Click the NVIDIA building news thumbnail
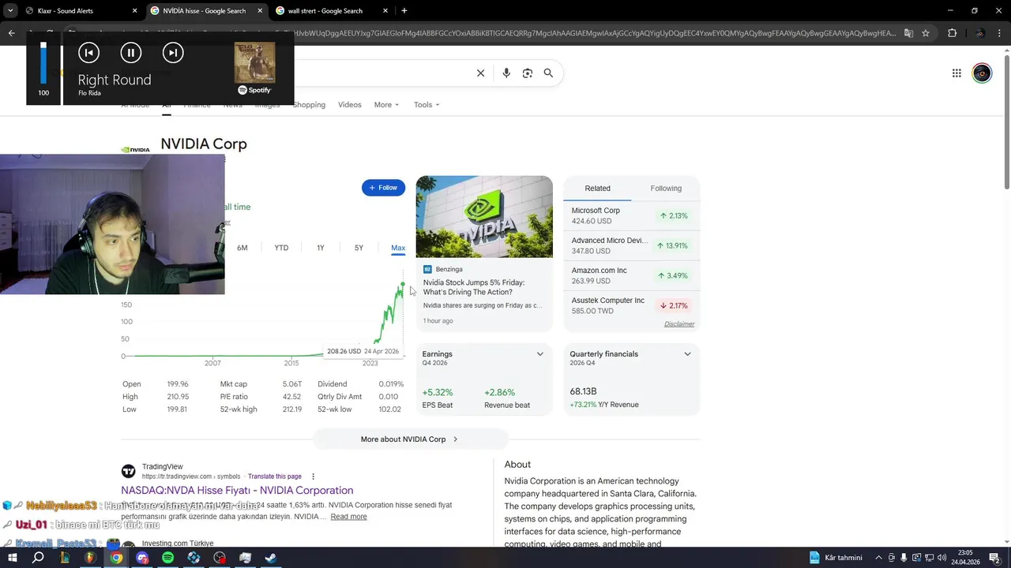Image resolution: width=1011 pixels, height=568 pixels. pyautogui.click(x=484, y=217)
